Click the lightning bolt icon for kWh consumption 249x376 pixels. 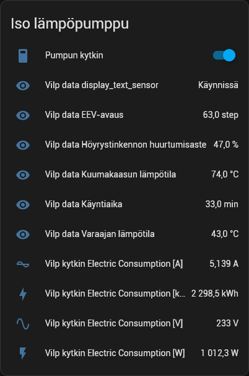pos(23,293)
